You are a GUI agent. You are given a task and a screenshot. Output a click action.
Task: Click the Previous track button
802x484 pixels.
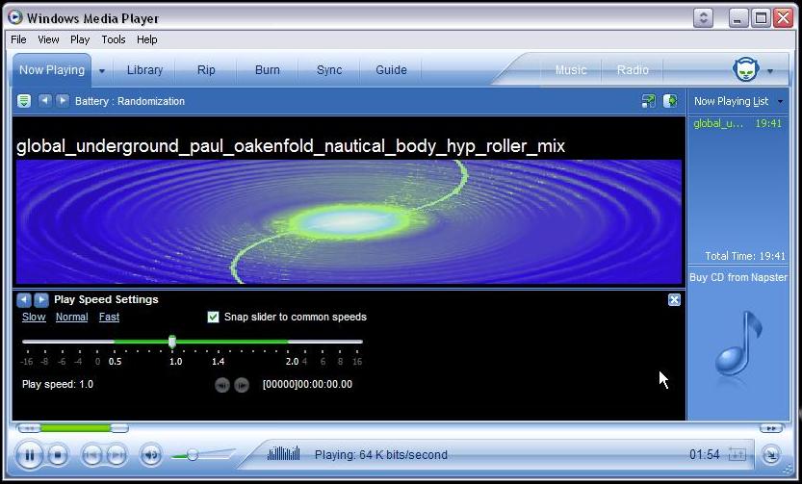[91, 455]
